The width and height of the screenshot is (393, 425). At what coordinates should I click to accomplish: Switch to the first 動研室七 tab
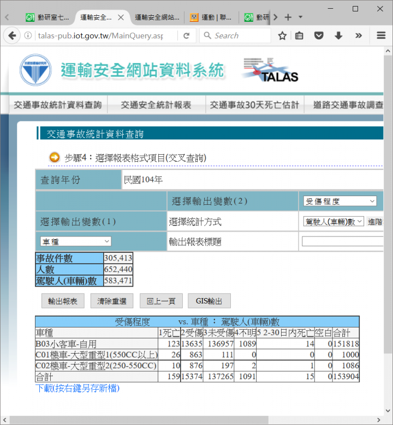(x=47, y=17)
